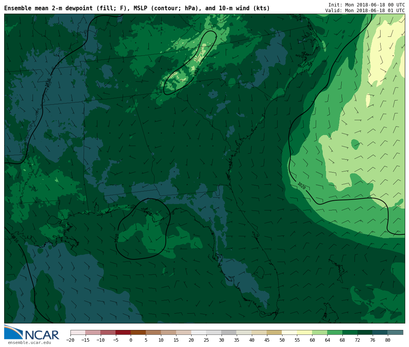409x347 pixels.
Task: Select the light green swatch between 60 and 64
Action: (320, 333)
